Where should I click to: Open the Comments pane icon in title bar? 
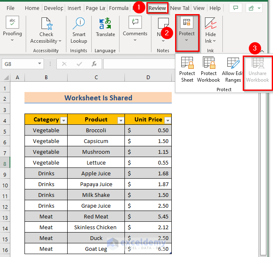[236, 8]
